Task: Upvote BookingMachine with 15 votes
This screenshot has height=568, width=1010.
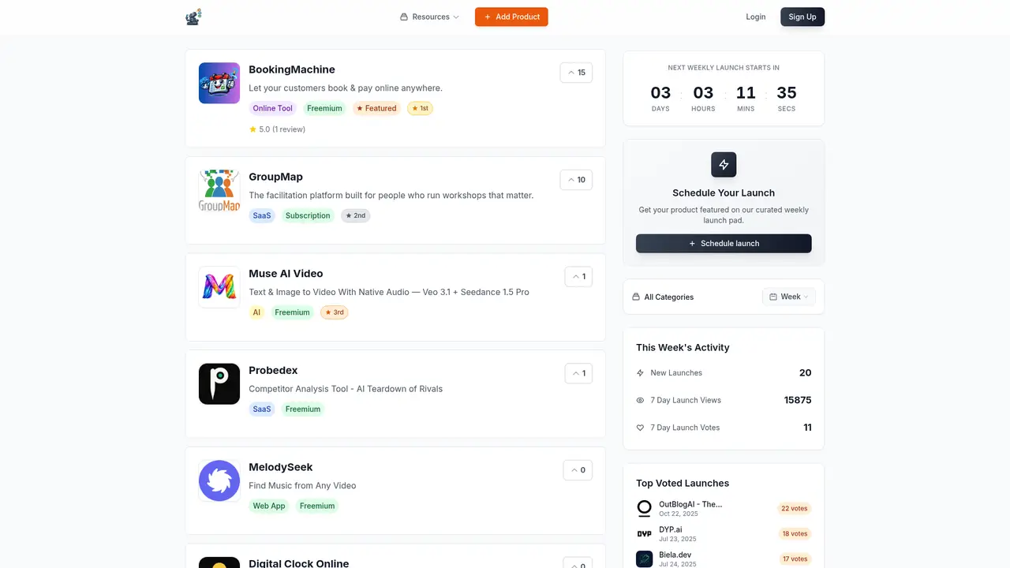Action: pos(576,73)
